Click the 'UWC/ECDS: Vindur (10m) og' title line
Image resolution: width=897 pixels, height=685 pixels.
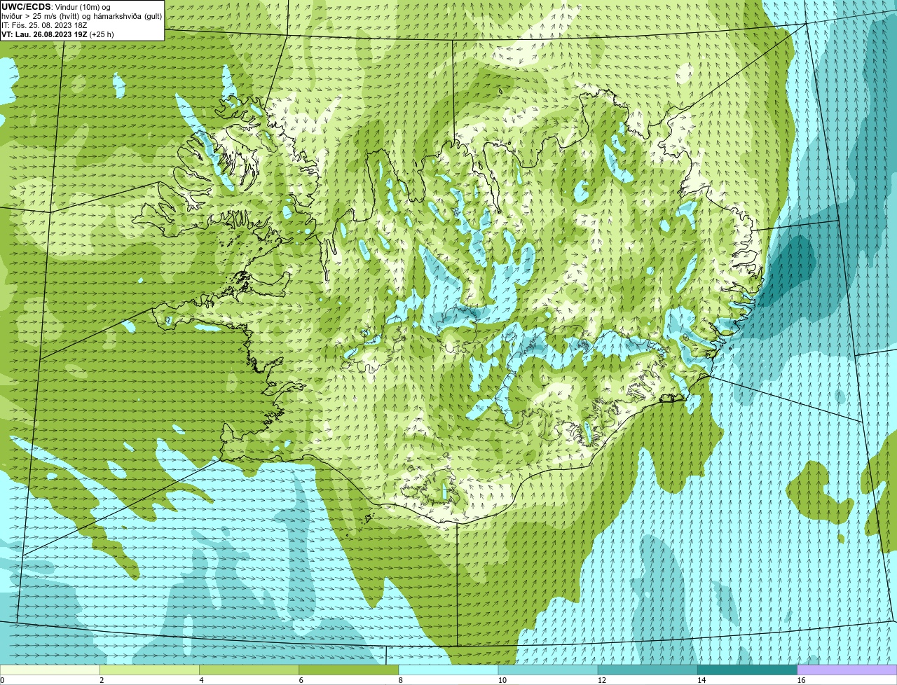coord(56,7)
